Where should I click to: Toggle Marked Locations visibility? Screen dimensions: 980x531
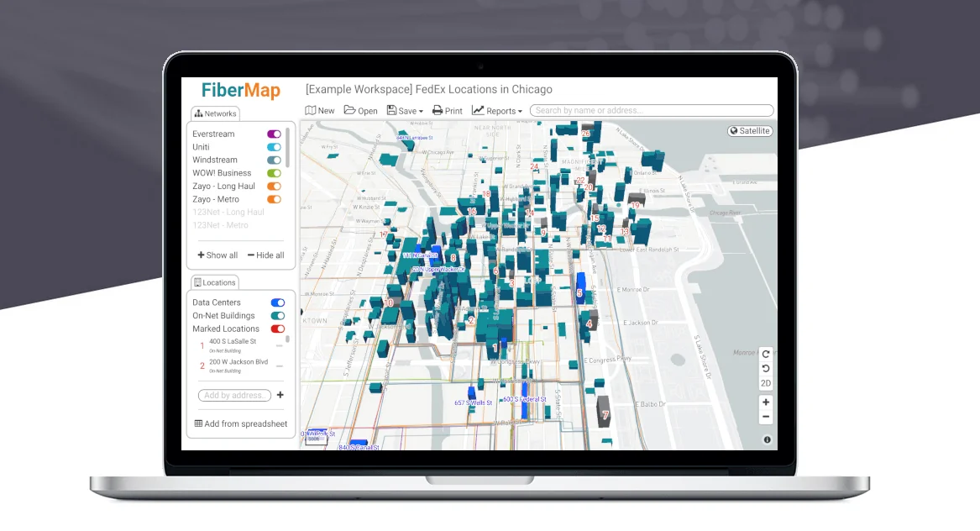(277, 329)
